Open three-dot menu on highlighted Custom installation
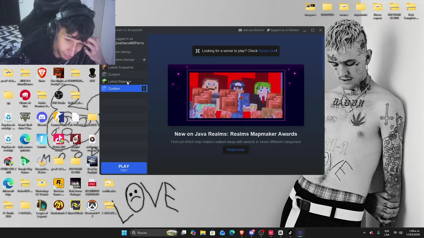The width and height of the screenshot is (424, 238). (x=144, y=89)
